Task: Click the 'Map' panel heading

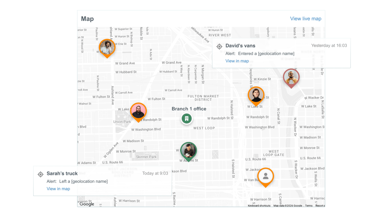Action: pos(87,19)
